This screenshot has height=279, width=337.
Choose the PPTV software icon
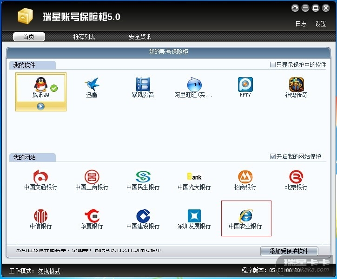[x=245, y=84]
